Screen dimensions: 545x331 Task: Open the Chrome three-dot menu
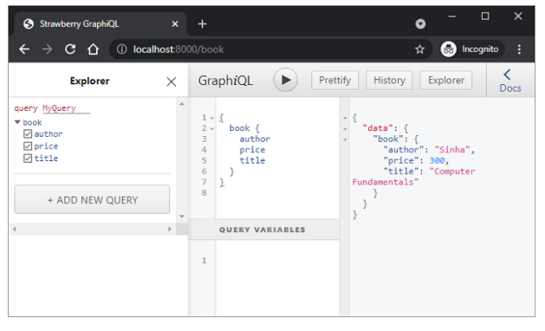point(519,49)
